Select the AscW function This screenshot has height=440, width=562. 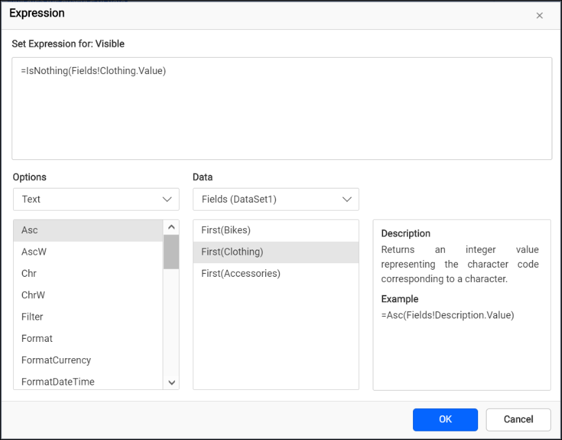point(78,252)
